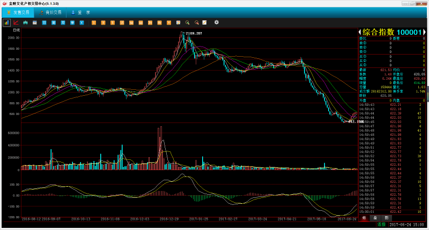
Task: Click the turnover amount 28162312.00
Action: pos(381,91)
